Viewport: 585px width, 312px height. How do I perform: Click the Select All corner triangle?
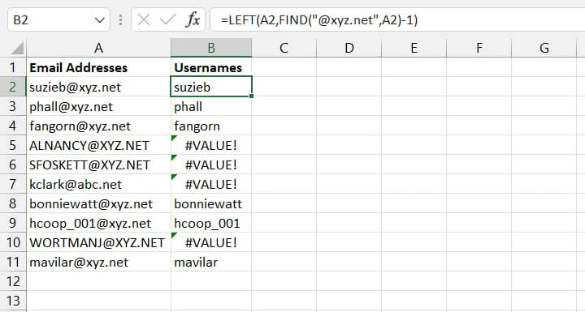tap(16, 49)
